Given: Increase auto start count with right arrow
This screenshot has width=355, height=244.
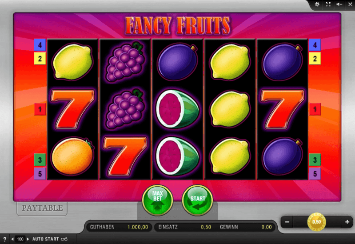Looking at the screenshot, I should pos(28,239).
